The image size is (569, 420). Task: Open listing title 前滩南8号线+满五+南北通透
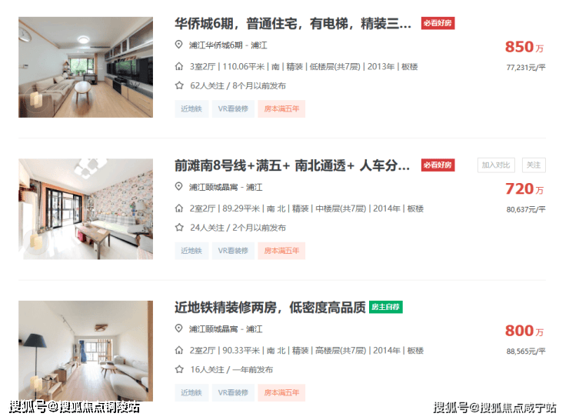292,165
